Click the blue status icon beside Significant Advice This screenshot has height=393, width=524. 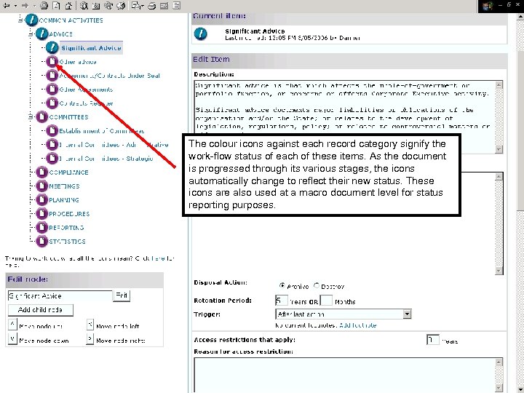[52, 48]
